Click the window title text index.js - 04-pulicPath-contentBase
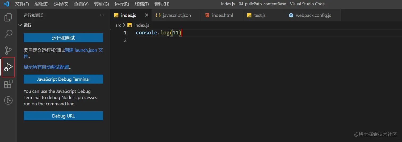The image size is (402, 142). (x=254, y=4)
